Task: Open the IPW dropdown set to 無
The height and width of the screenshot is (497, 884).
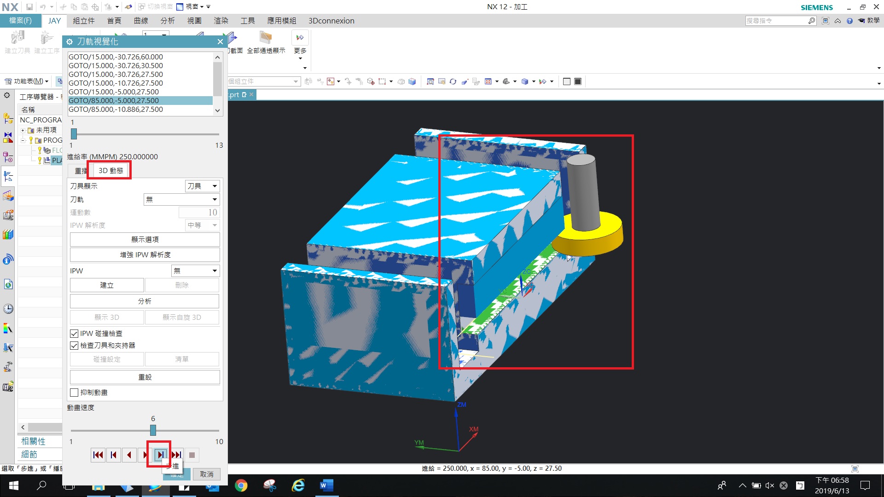Action: (x=195, y=271)
